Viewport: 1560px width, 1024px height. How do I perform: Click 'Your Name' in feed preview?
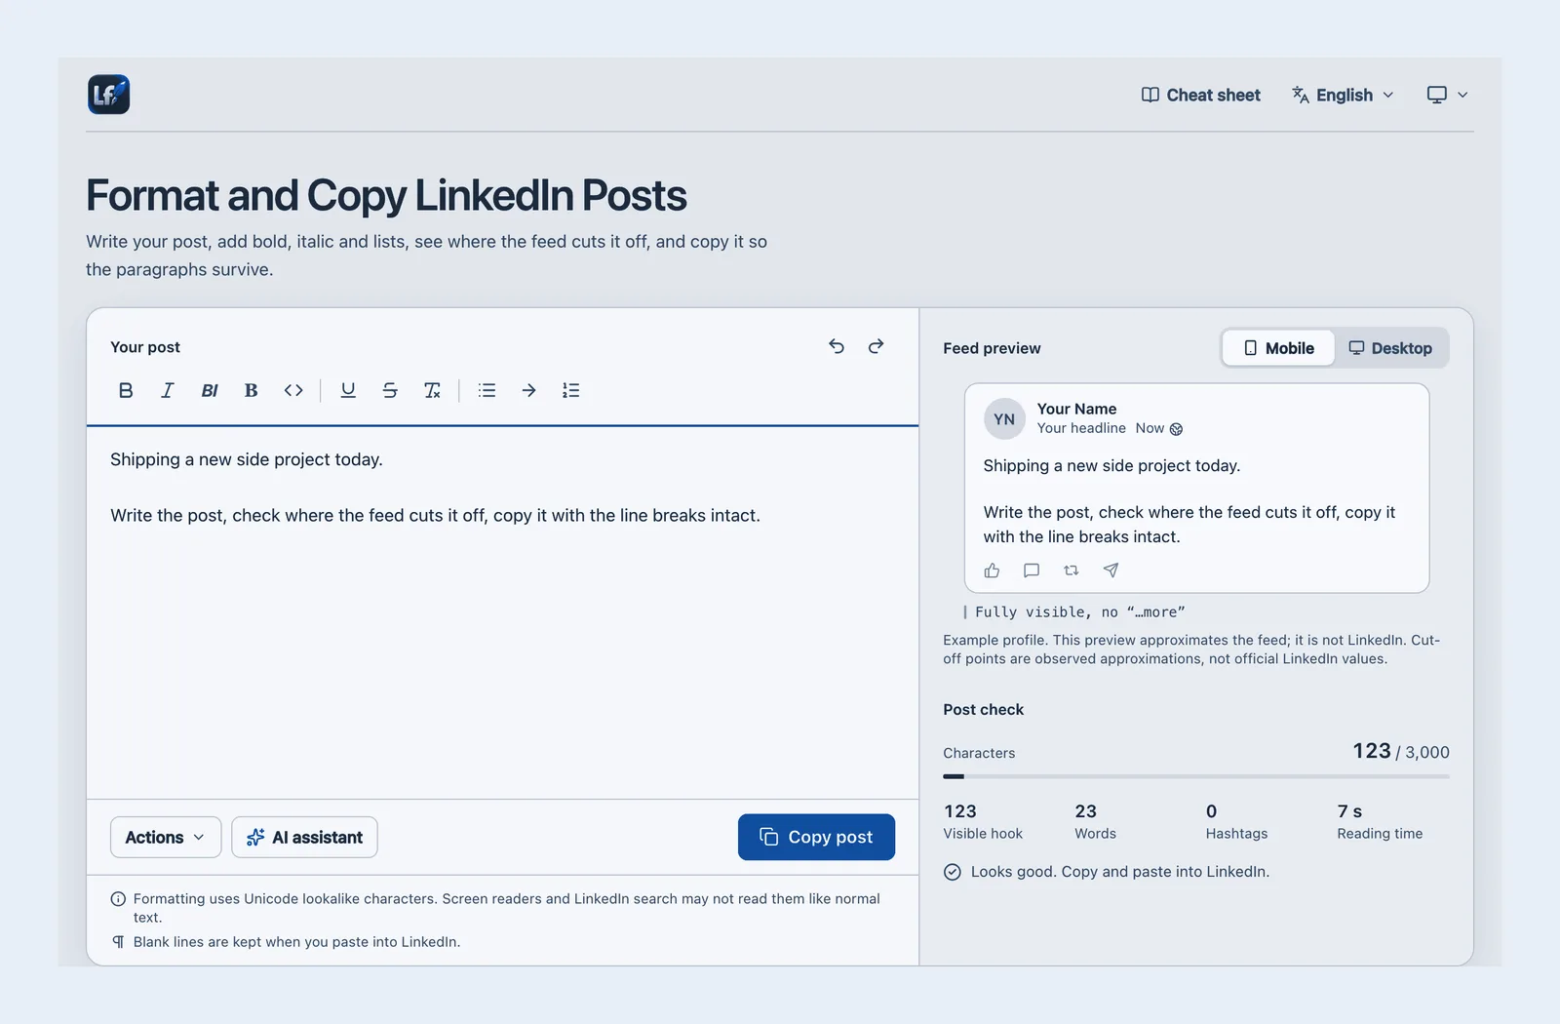click(x=1076, y=409)
